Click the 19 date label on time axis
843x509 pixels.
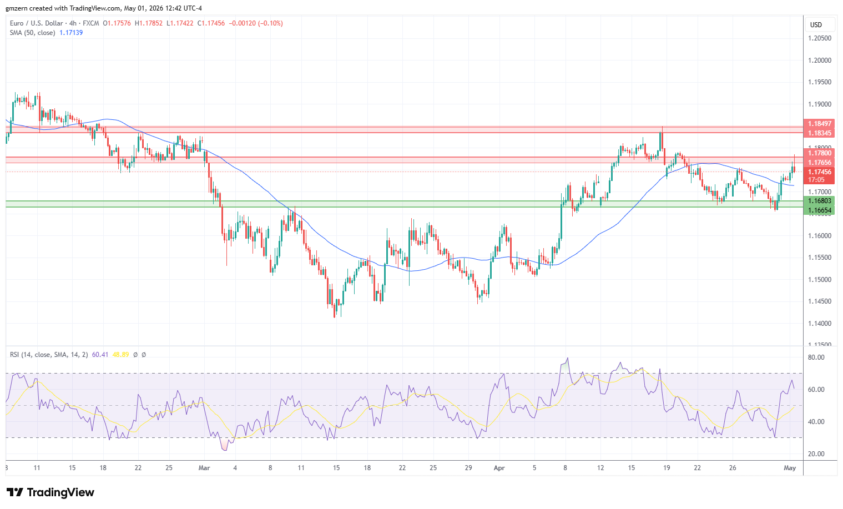click(x=667, y=468)
